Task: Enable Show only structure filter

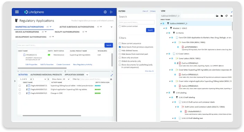Action: pyautogui.click(x=120, y=58)
